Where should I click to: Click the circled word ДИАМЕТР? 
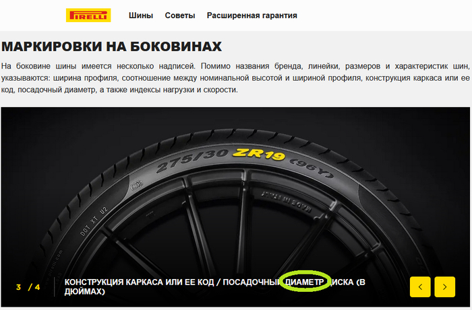(305, 282)
